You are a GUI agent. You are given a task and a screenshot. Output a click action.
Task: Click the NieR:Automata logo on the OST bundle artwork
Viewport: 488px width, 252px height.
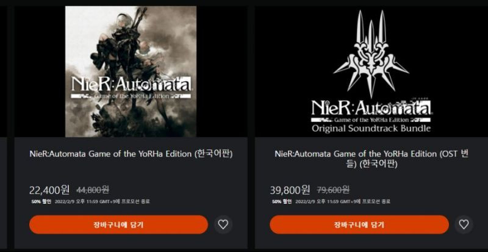click(371, 111)
